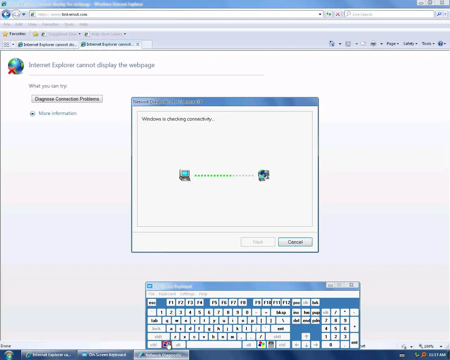The height and width of the screenshot is (360, 450).
Task: Click the down arrow key on keyboard
Action: point(306,345)
